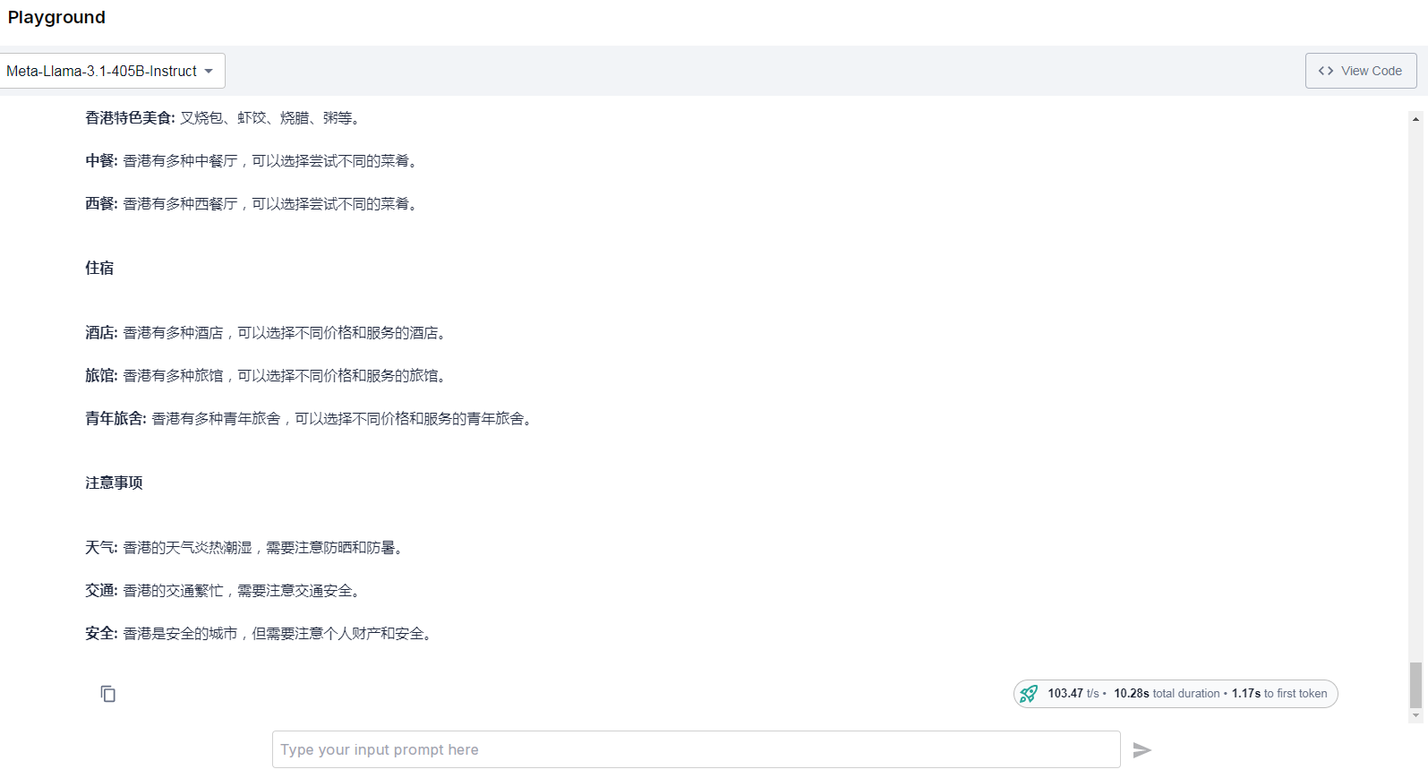
Task: Click the '1.17s to first token' stat
Action: [x=1279, y=694]
